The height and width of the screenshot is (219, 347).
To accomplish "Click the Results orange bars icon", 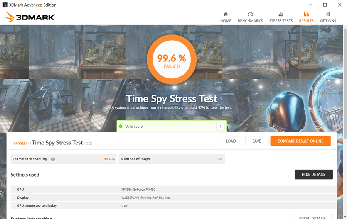I will click(306, 14).
